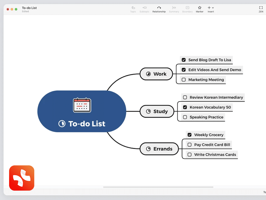
Task: Click the Subtopic toolbar icon
Action: tap(144, 8)
